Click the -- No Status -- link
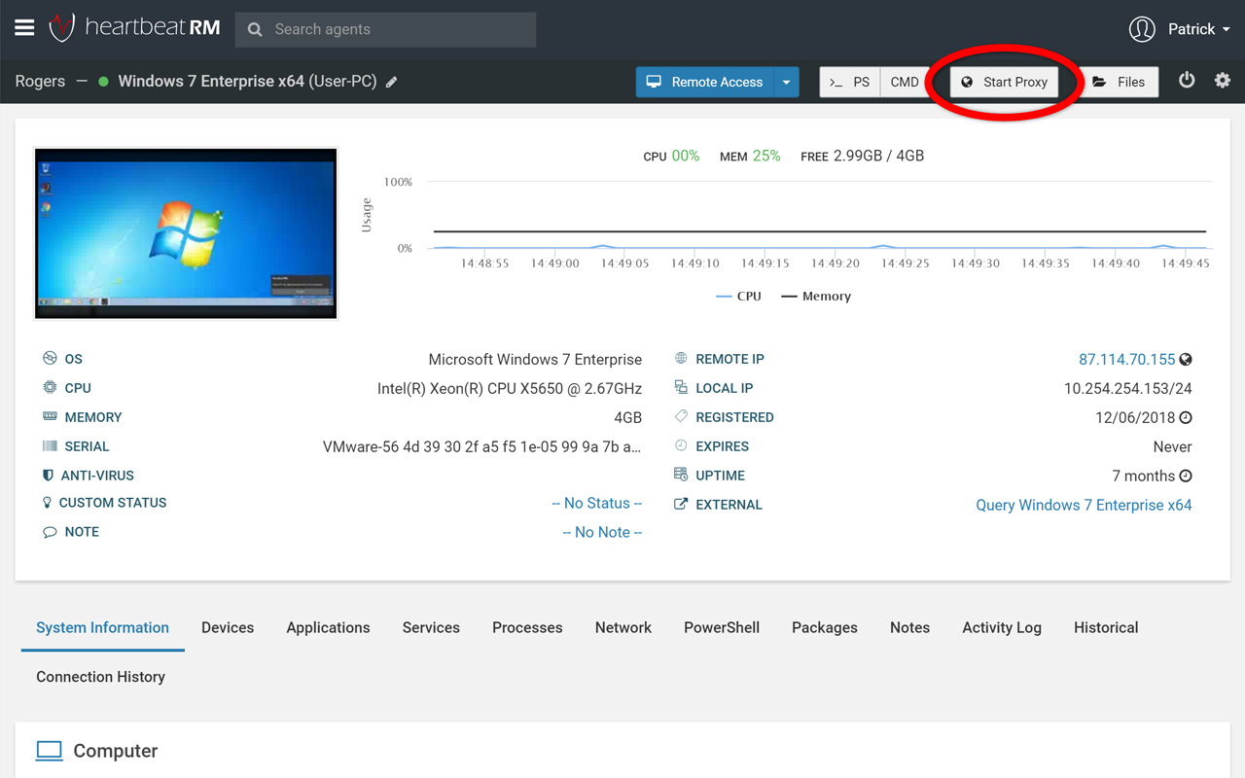 pyautogui.click(x=597, y=504)
